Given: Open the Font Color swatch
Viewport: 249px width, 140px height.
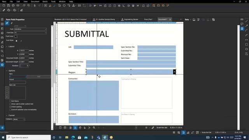Looking at the screenshot, I should coord(16,37).
